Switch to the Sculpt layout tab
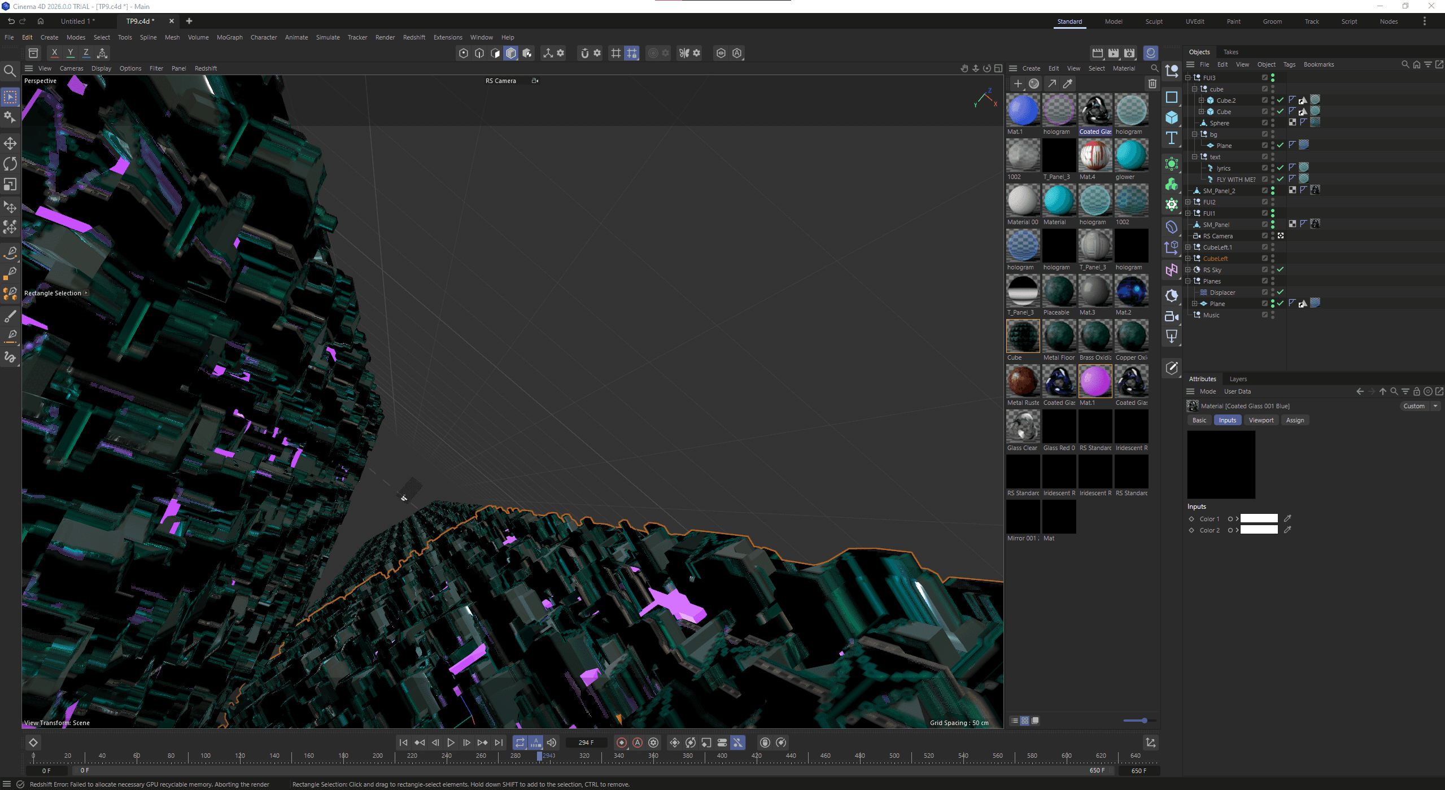The height and width of the screenshot is (790, 1445). point(1154,21)
